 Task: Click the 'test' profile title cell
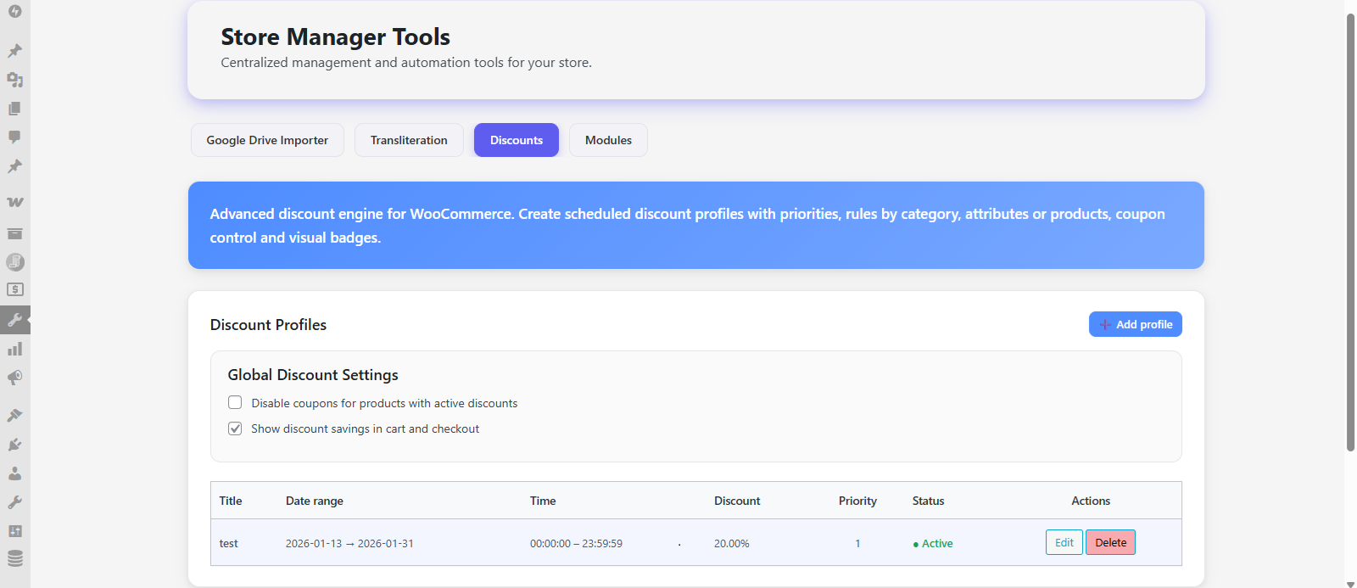click(229, 543)
